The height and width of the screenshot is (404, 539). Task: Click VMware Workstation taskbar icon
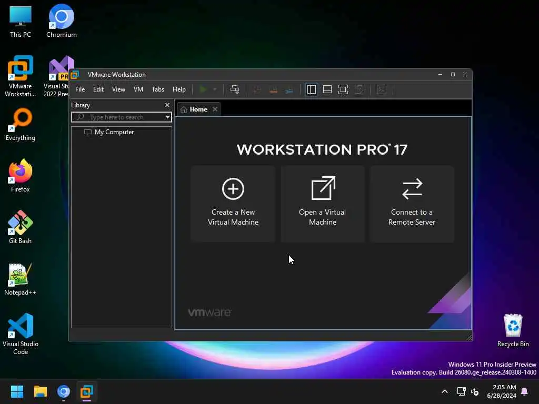coord(87,391)
